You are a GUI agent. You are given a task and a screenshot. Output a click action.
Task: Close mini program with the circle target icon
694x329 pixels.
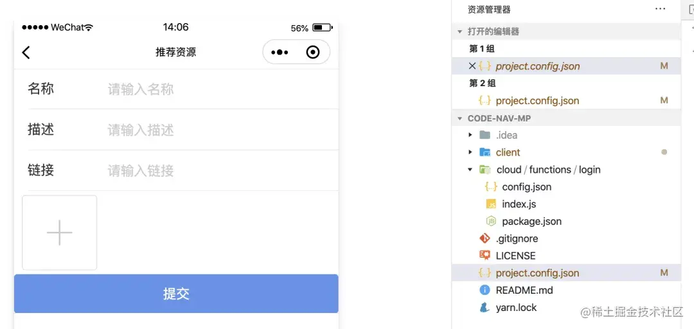(x=313, y=52)
